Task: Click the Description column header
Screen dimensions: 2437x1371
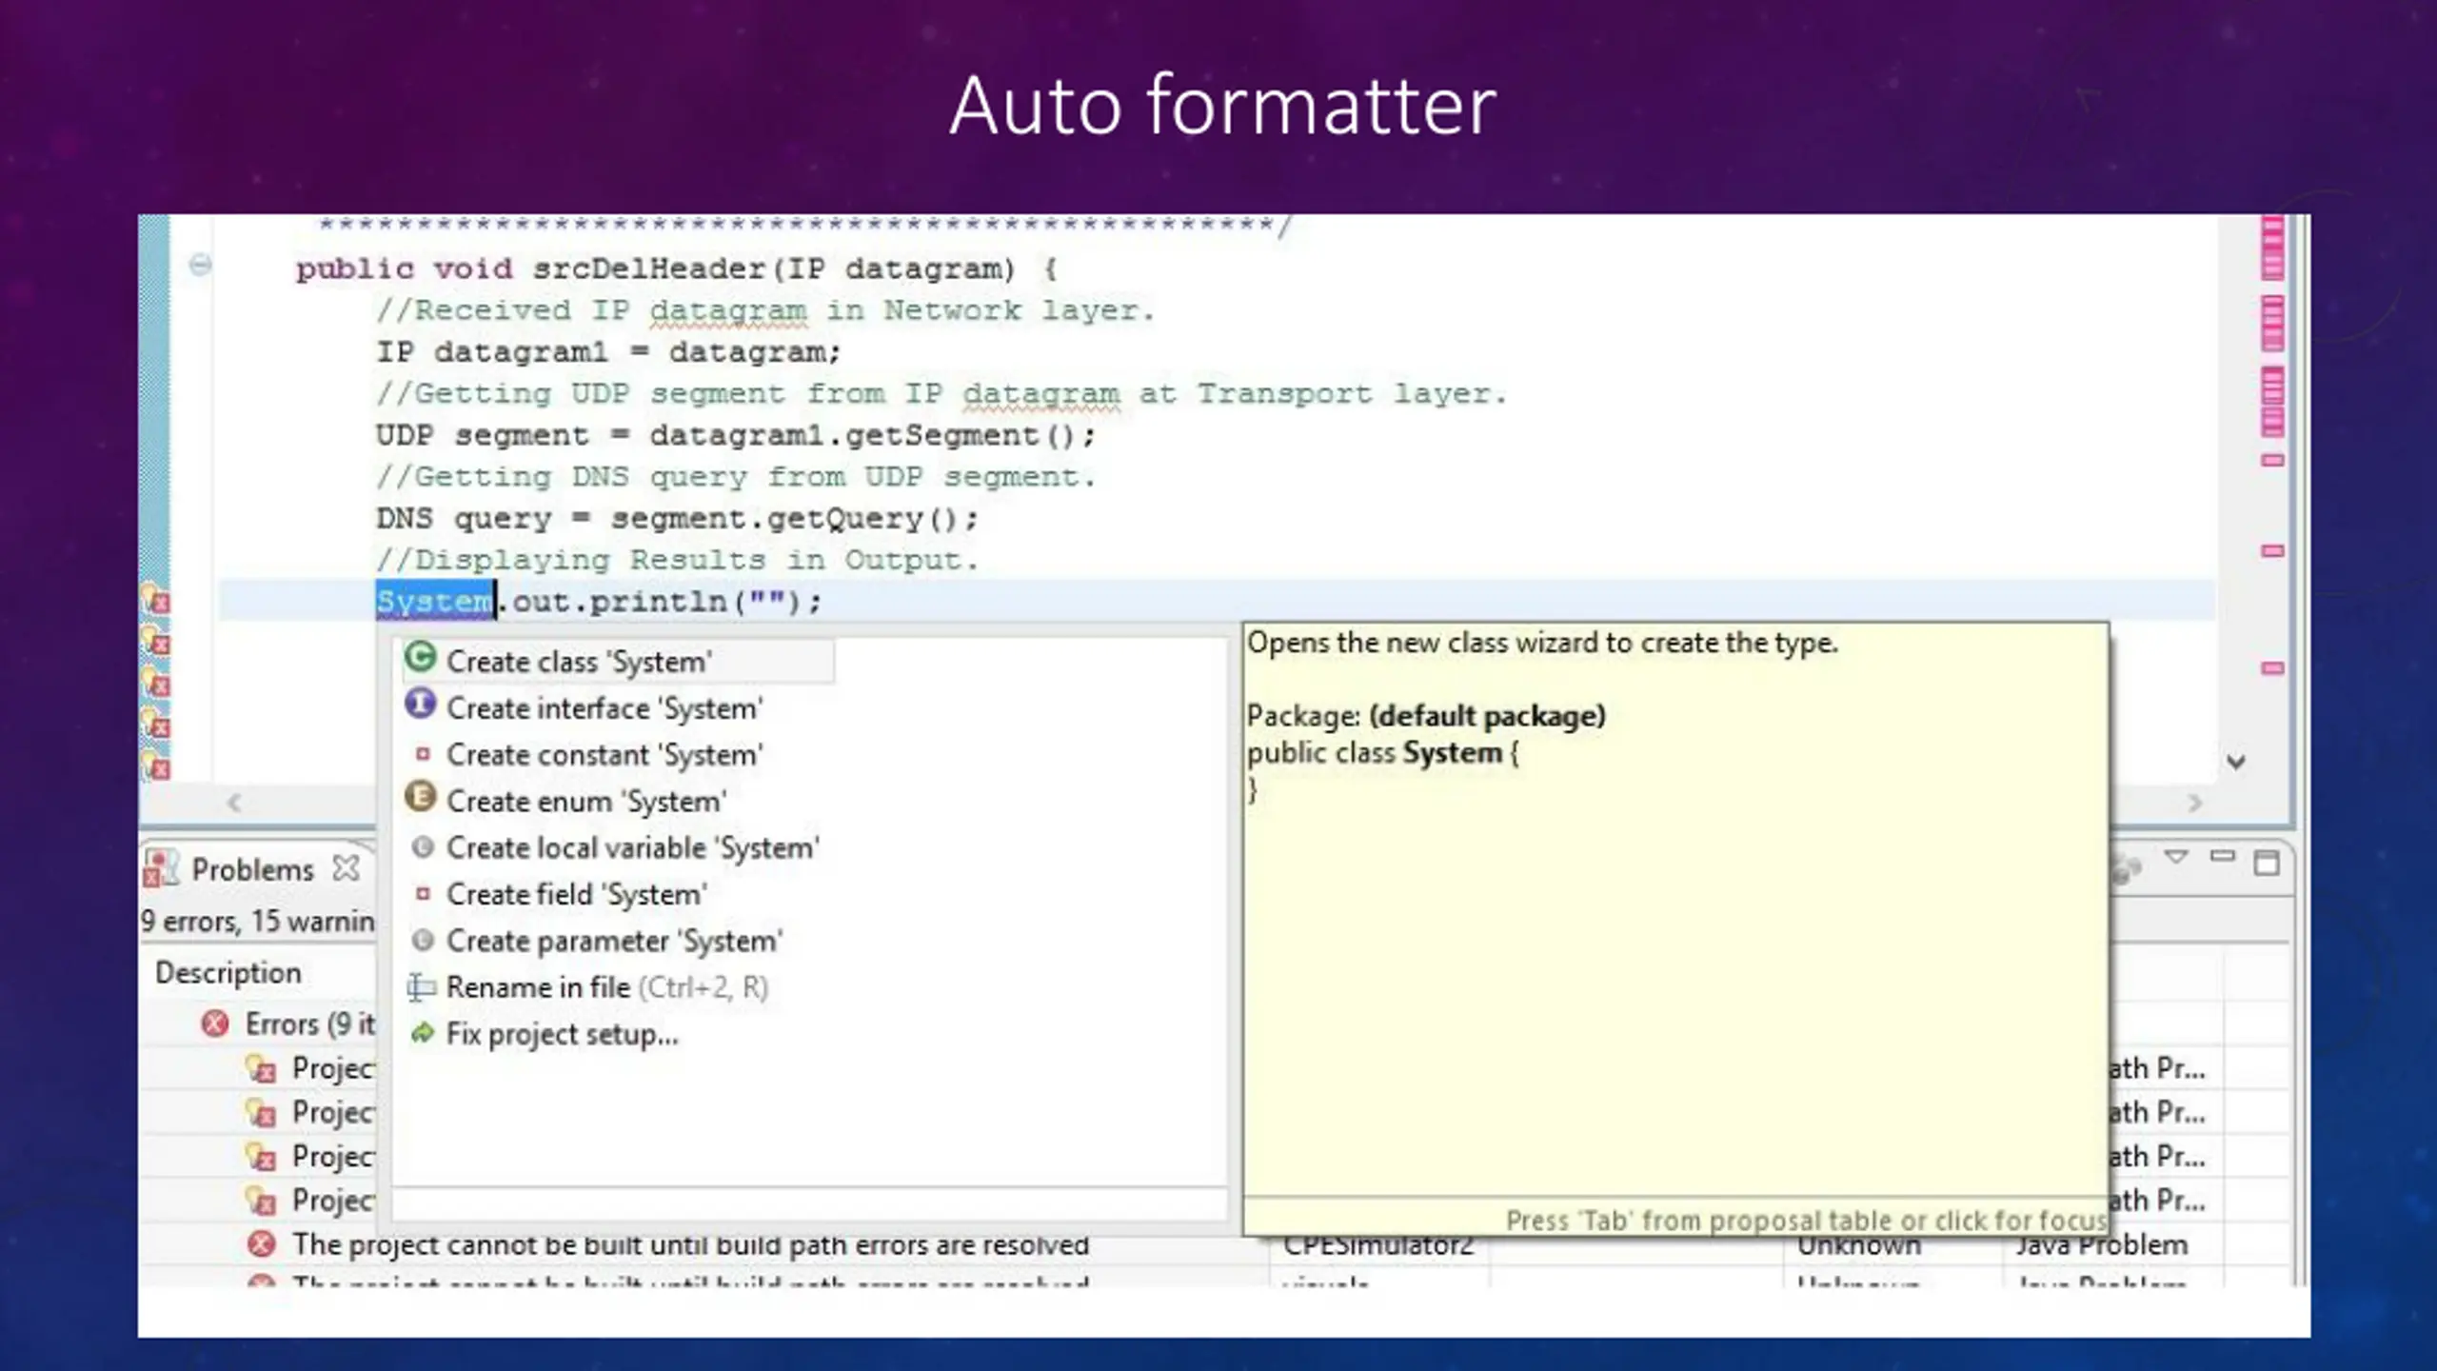Action: 228,972
